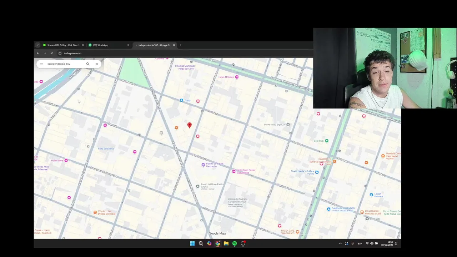
Task: Open File Explorer from the taskbar
Action: 226,243
